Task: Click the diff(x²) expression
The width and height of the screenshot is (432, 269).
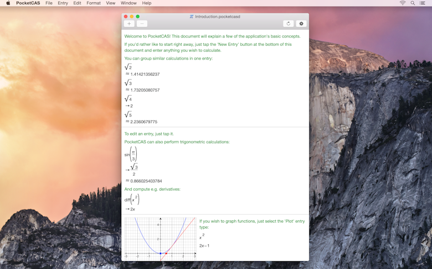Action: coord(132,199)
